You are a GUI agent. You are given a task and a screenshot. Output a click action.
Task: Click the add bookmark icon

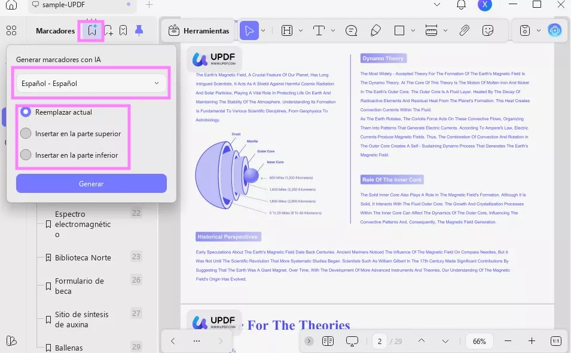click(108, 30)
